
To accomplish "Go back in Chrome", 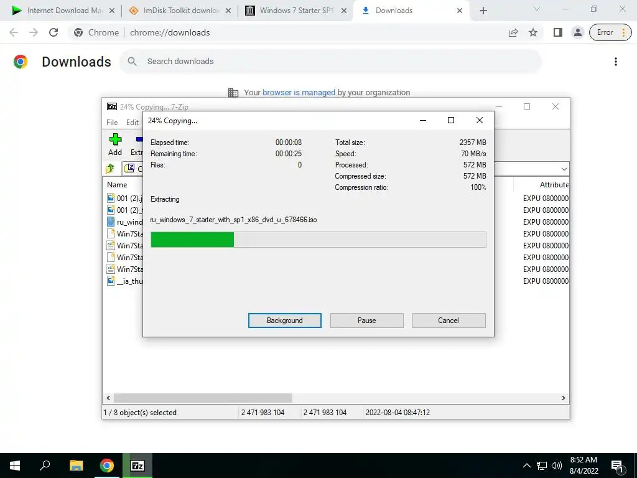I will 14,32.
